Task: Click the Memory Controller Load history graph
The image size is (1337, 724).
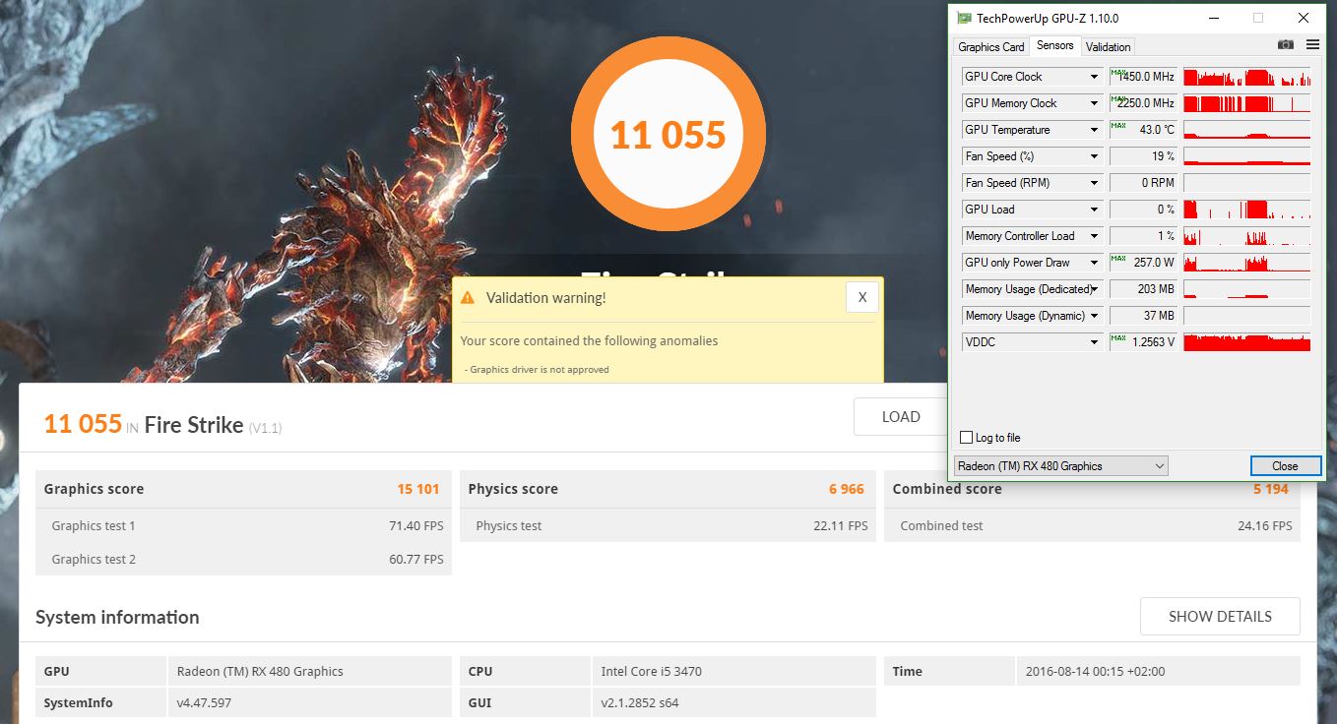Action: pos(1246,236)
